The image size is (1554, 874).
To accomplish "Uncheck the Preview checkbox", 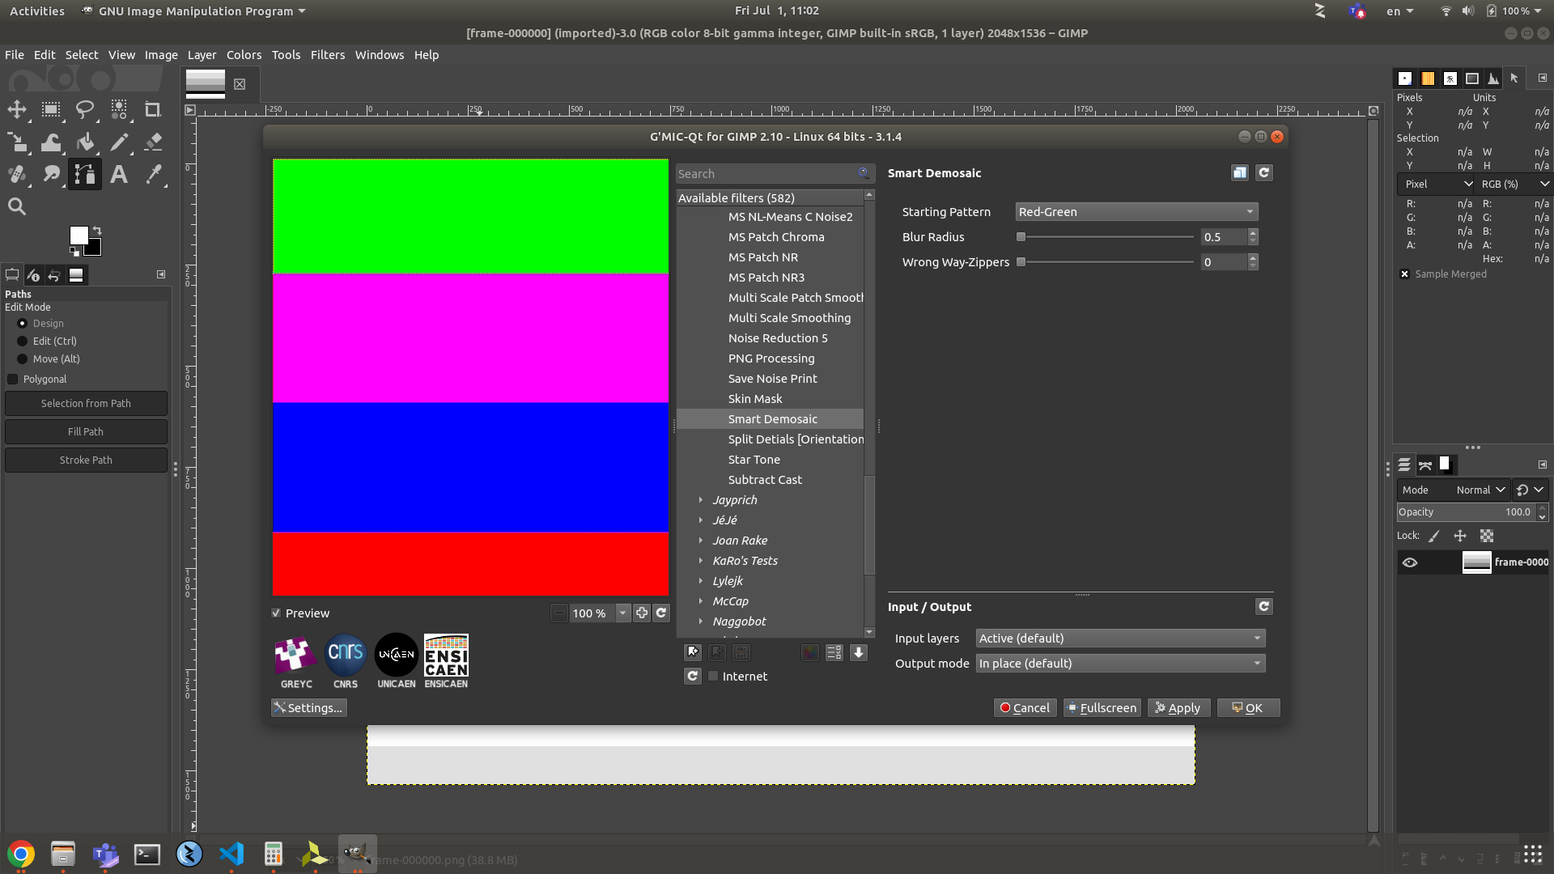I will 277,613.
